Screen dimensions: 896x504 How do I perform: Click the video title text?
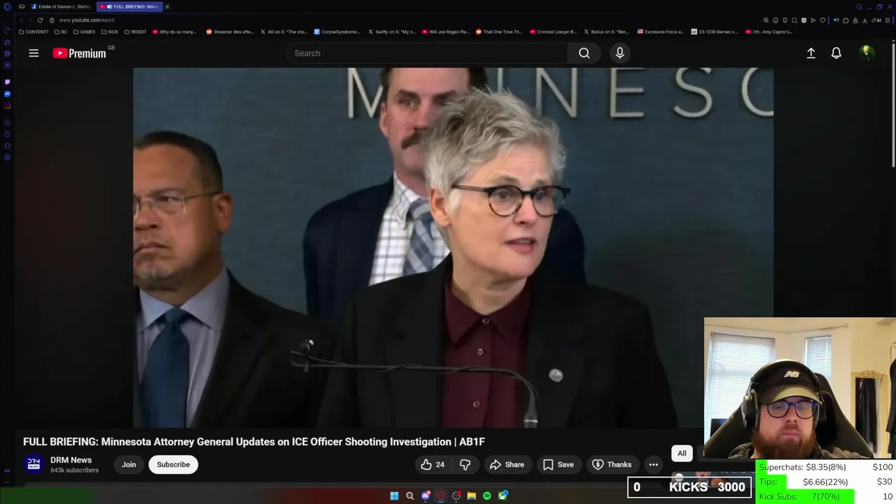[254, 442]
